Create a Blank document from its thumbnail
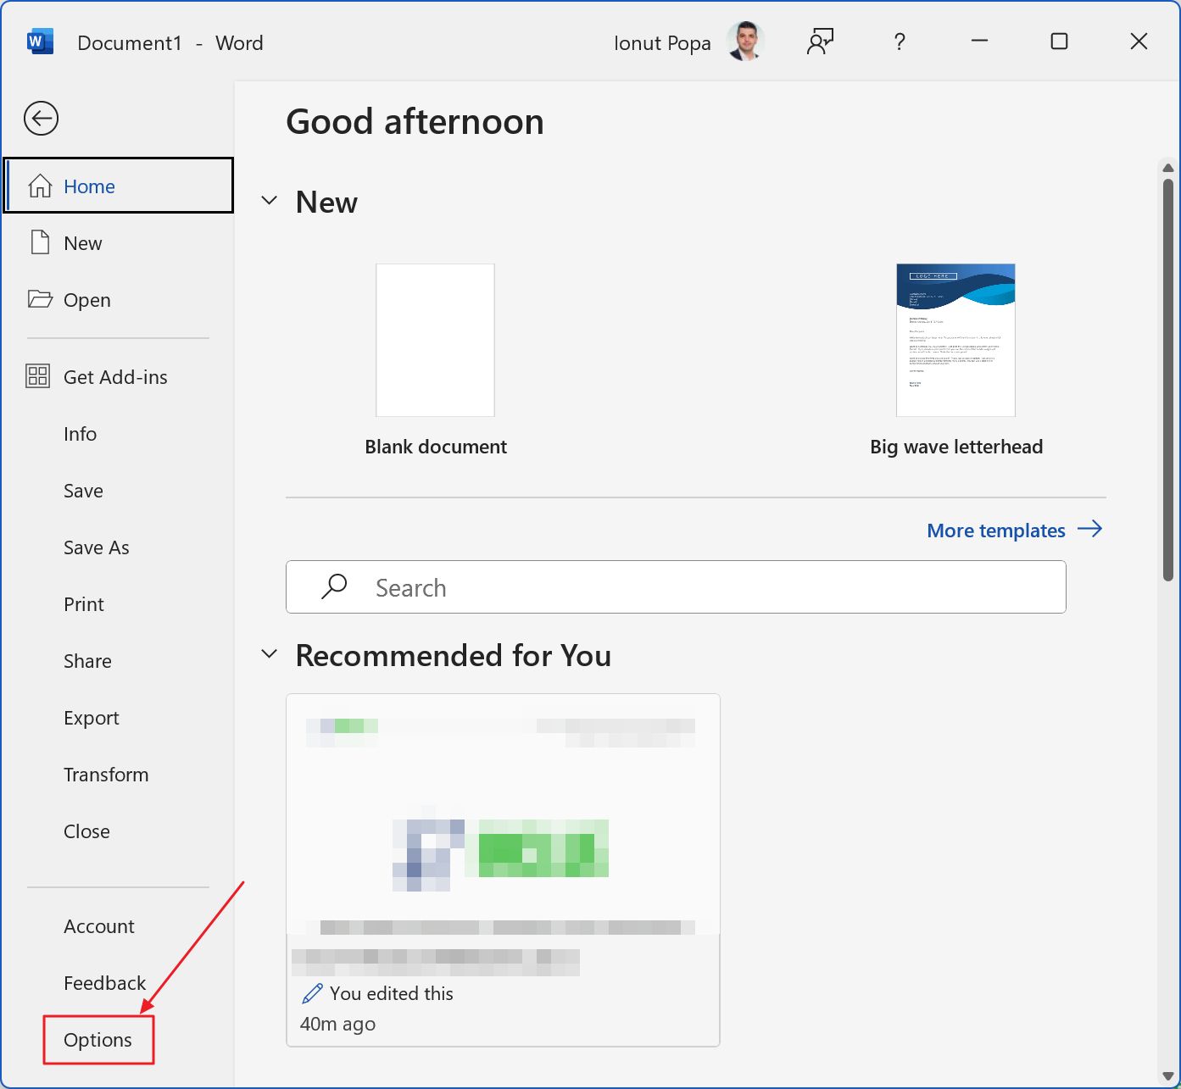Image resolution: width=1181 pixels, height=1089 pixels. (435, 340)
